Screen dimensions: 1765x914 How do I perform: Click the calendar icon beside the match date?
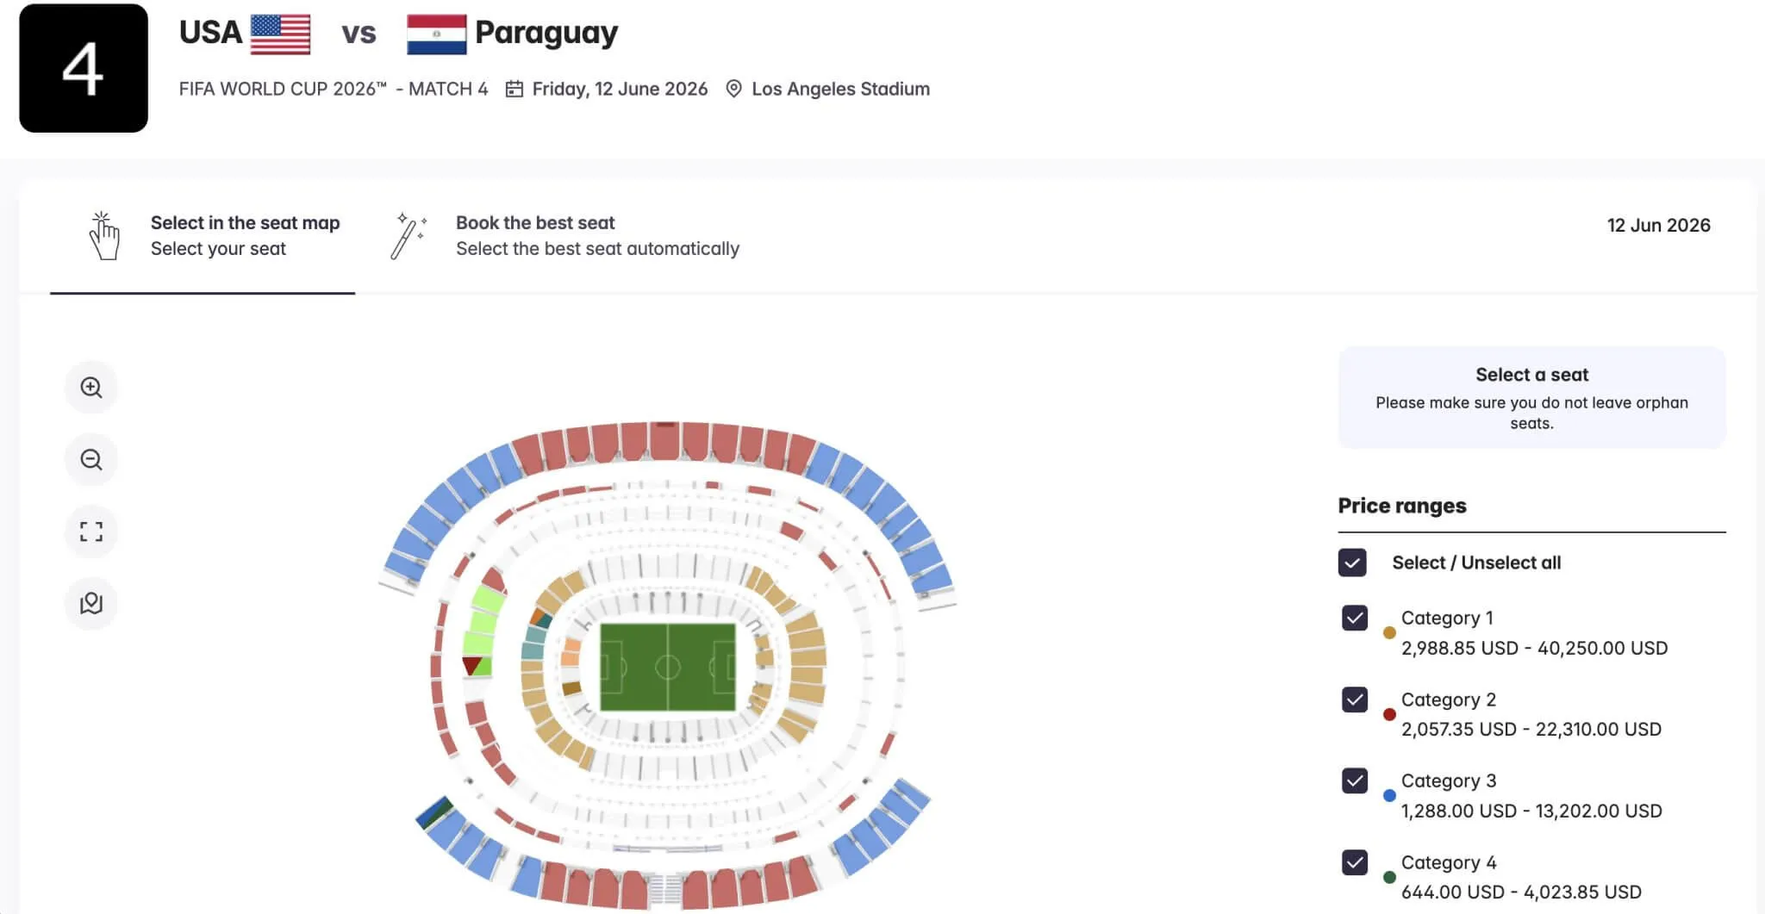[x=515, y=89]
